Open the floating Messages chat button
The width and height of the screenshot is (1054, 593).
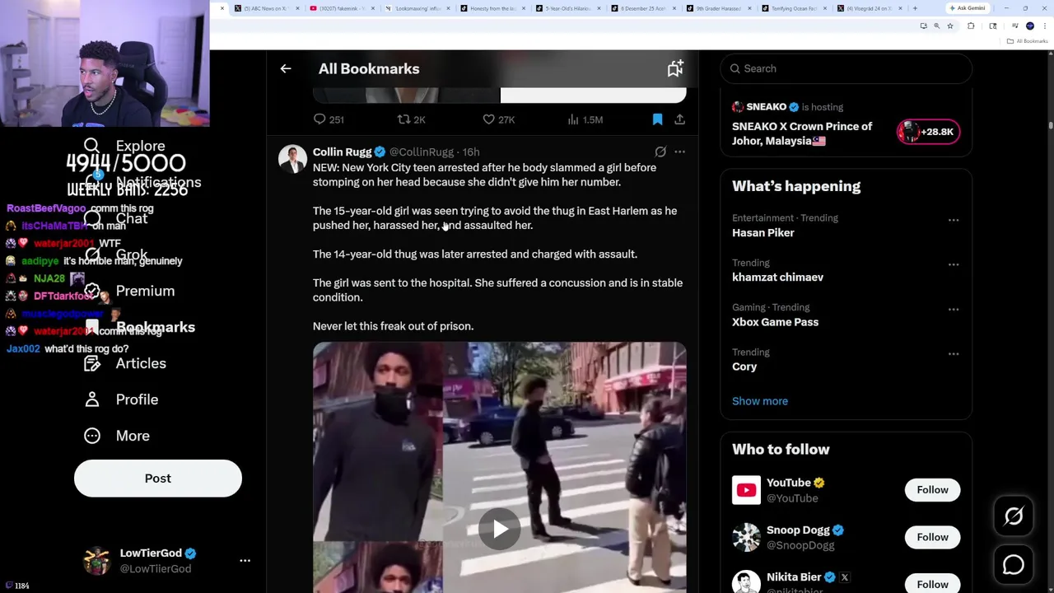pyautogui.click(x=1014, y=564)
